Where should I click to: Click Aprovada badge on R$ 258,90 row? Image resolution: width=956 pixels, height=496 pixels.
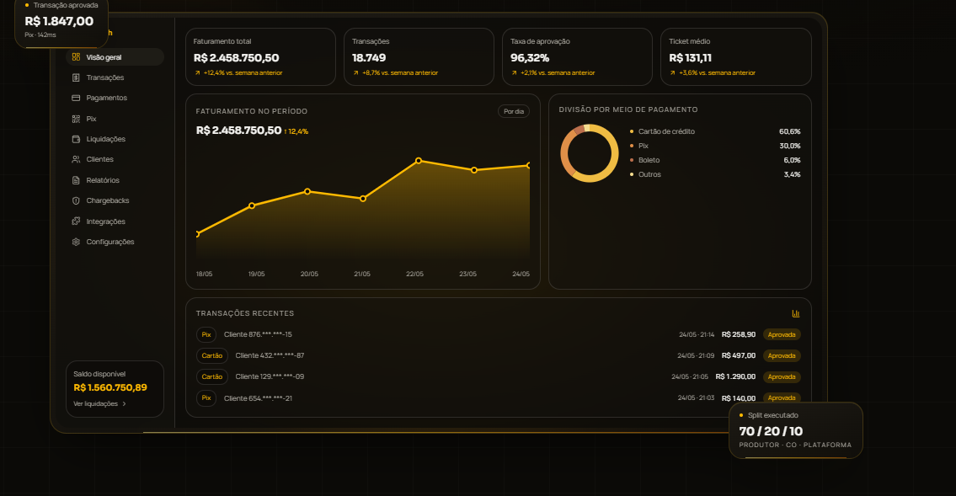click(x=782, y=334)
